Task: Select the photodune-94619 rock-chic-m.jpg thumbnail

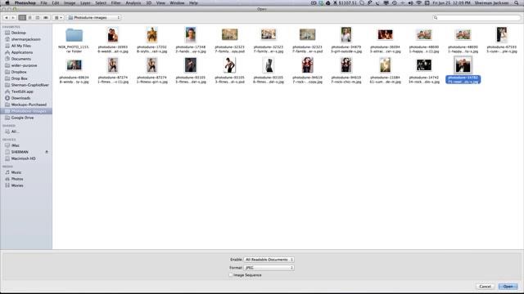Action: 346,65
